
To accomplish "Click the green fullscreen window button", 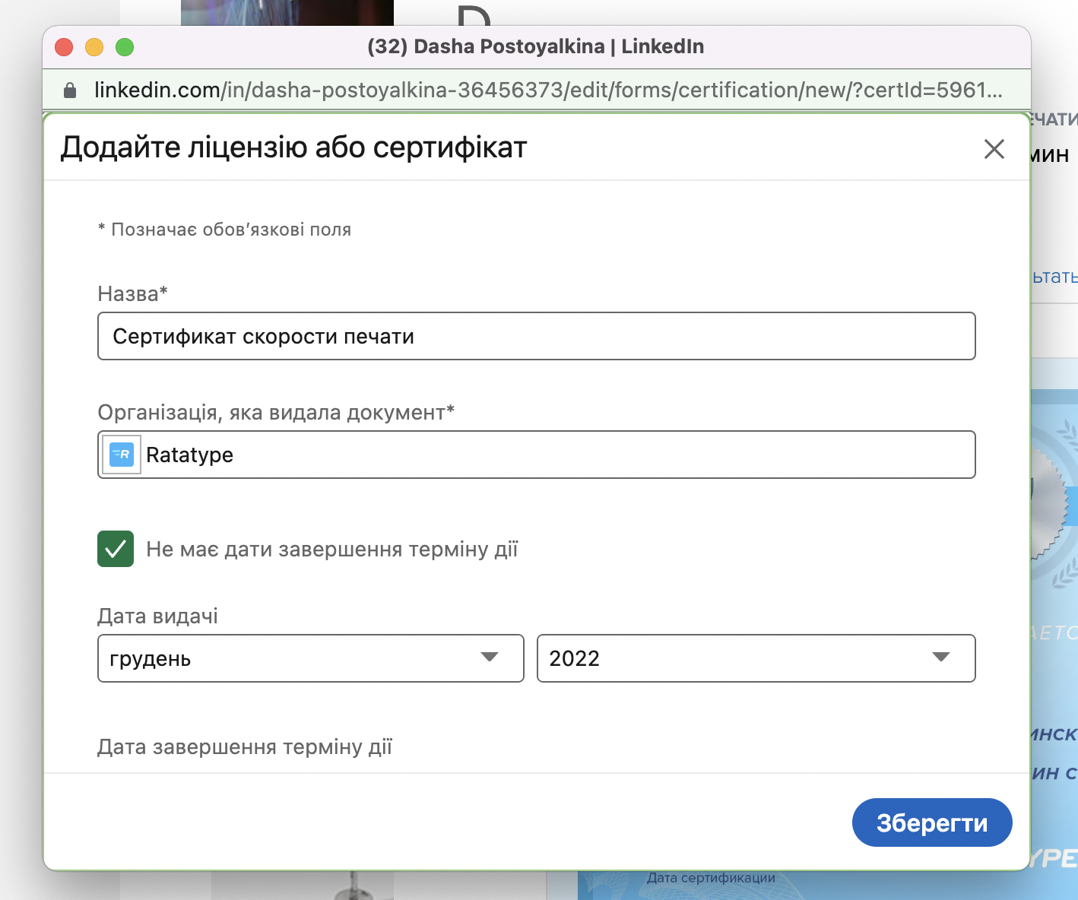I will [x=125, y=47].
